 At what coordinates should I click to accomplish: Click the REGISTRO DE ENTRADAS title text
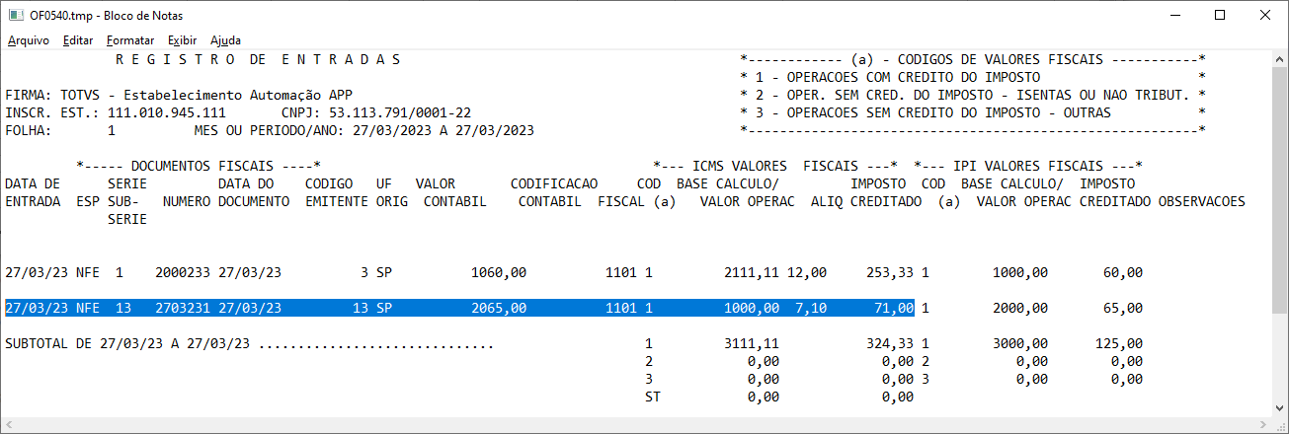pos(259,59)
